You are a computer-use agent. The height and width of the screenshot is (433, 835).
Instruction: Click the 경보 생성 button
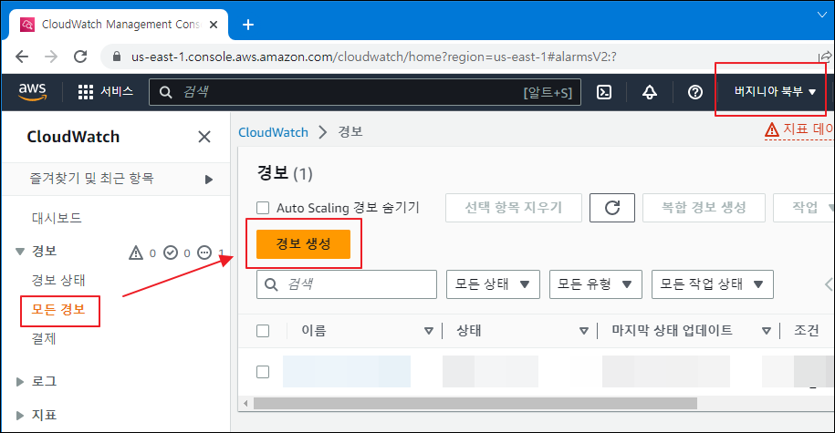(x=303, y=244)
